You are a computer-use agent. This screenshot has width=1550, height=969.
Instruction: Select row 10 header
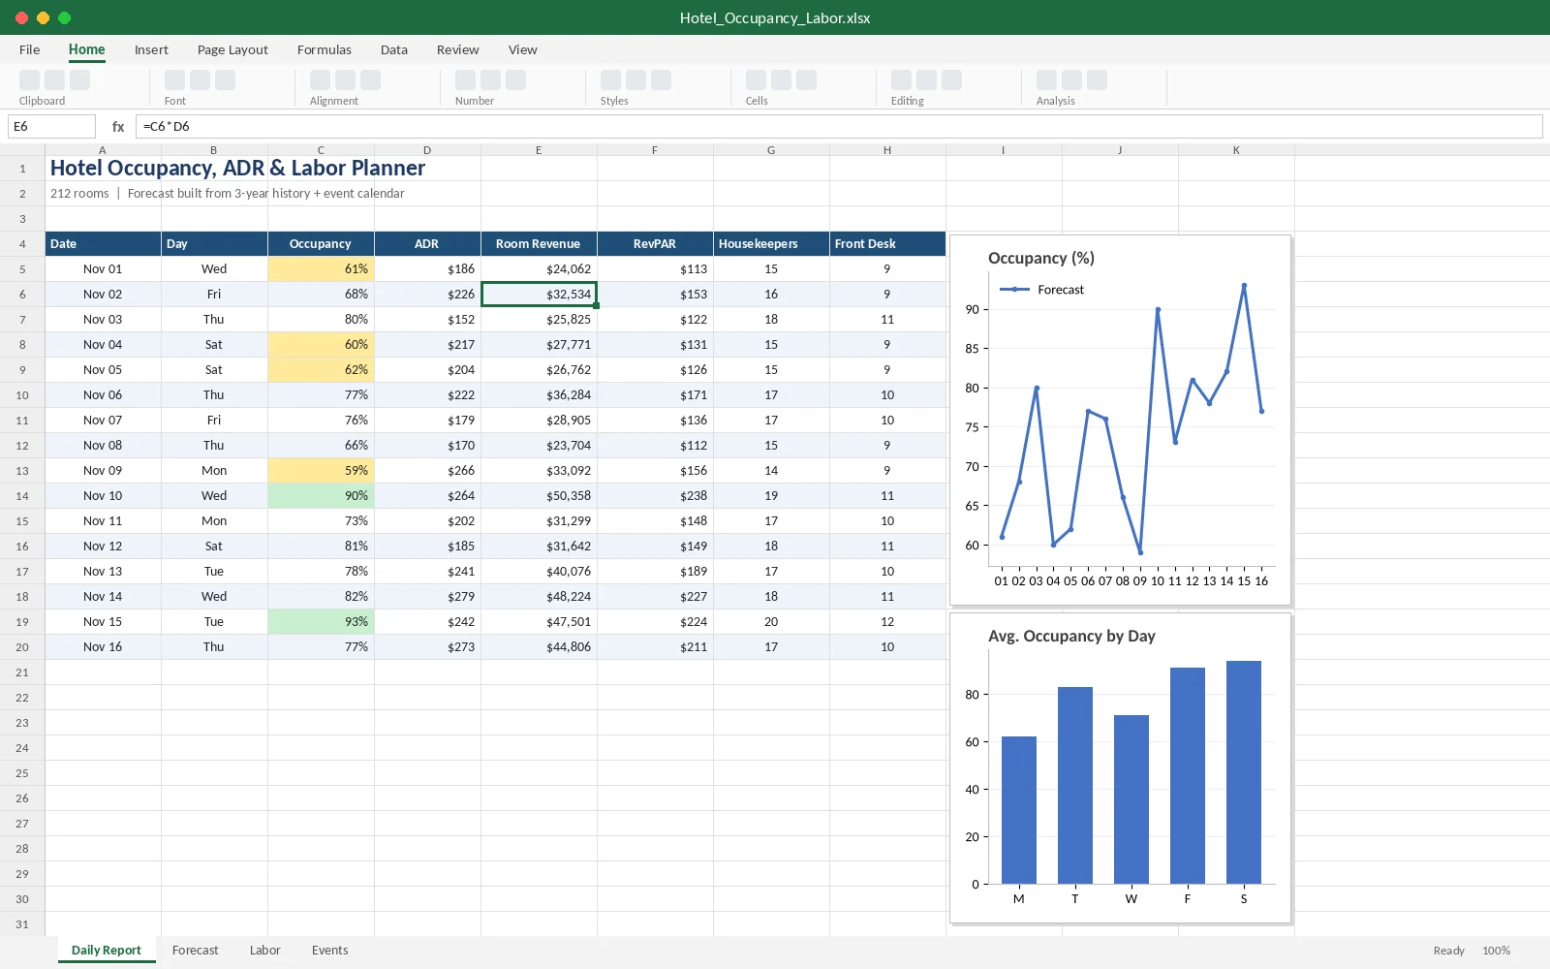point(22,395)
